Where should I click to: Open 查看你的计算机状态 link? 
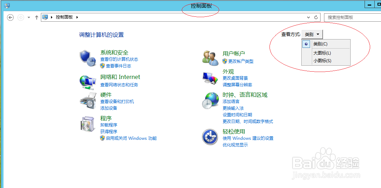pyautogui.click(x=119, y=59)
